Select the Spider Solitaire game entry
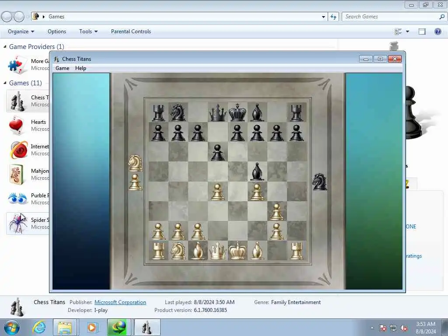The image size is (448, 336). pyautogui.click(x=28, y=224)
